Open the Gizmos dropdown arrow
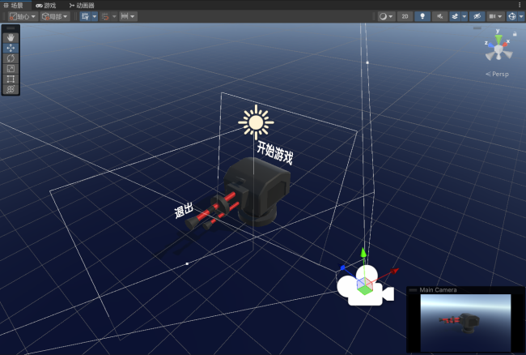 click(520, 16)
